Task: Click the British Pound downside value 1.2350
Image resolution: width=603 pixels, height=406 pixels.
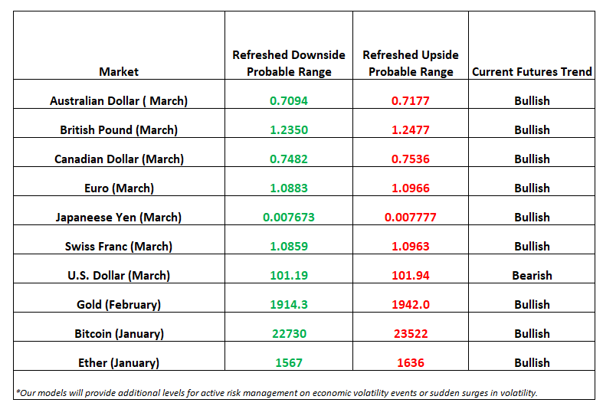Action: click(x=289, y=130)
